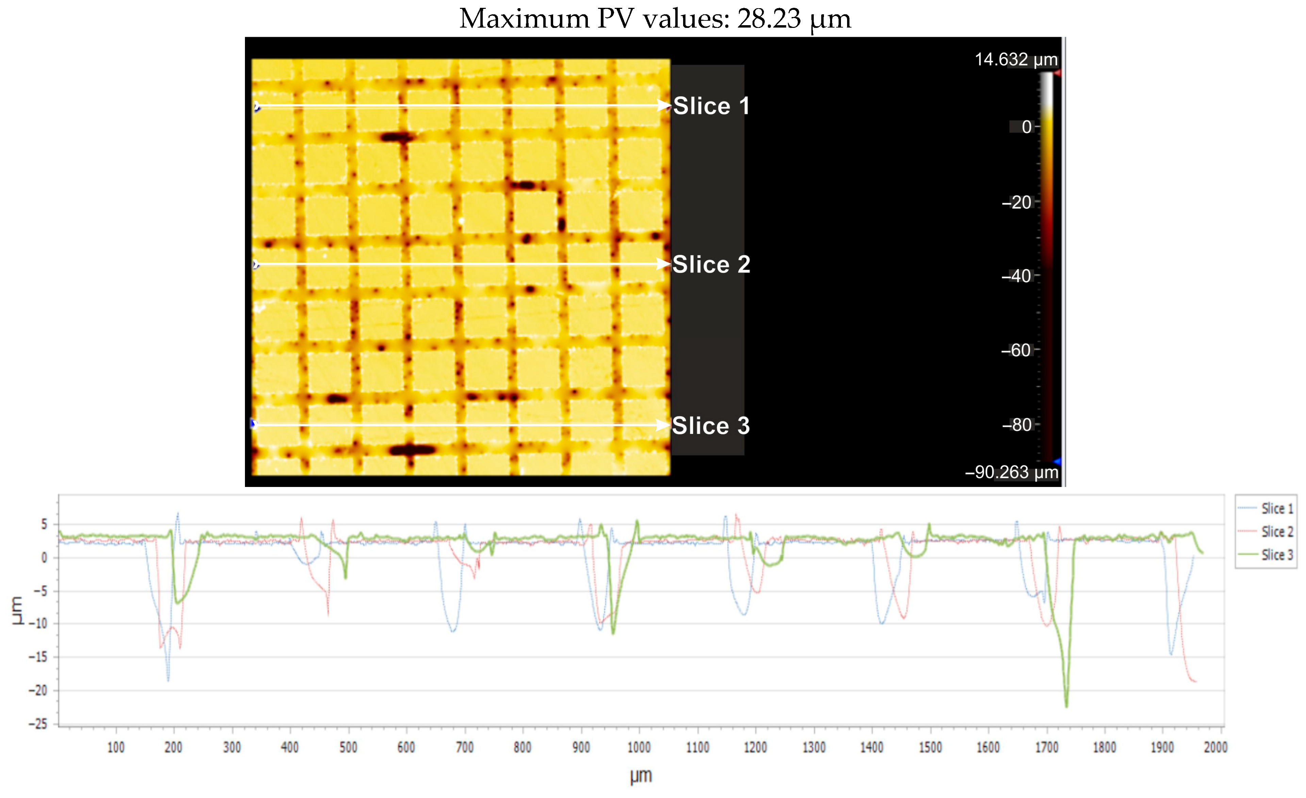Select the Slice 3 label on the height map

point(711,426)
